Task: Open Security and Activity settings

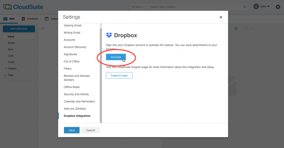Action: coord(76,94)
